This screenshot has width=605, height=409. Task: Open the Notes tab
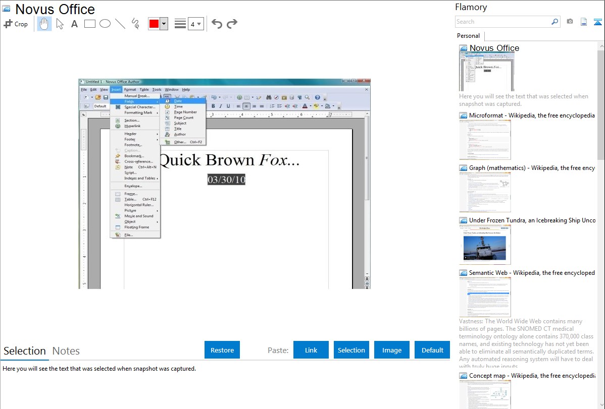66,351
